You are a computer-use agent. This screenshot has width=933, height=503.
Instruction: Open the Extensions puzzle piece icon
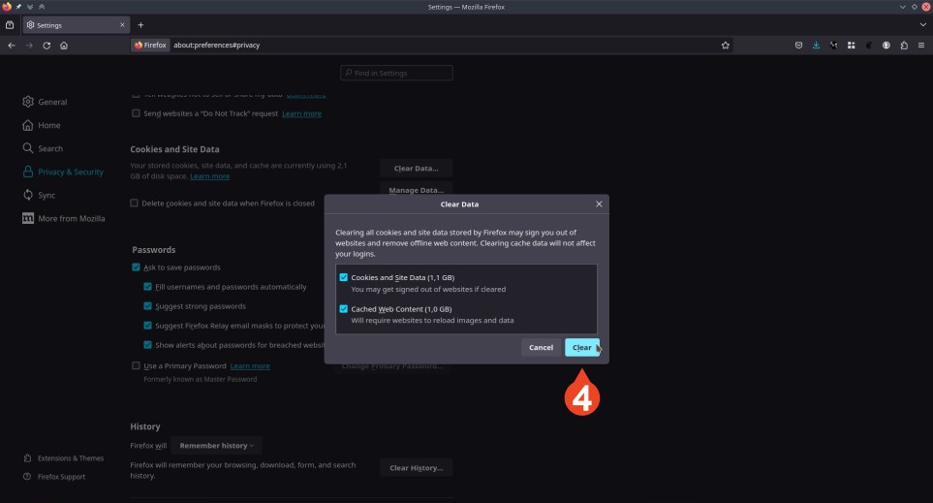point(904,46)
